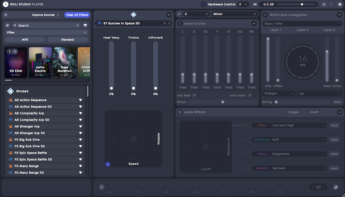Switch to Layer 3 tab
Viewport: 345px width, 197px height.
(x=329, y=30)
